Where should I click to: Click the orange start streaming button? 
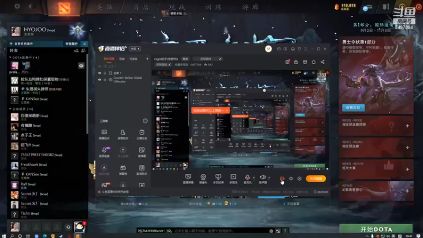point(316,178)
